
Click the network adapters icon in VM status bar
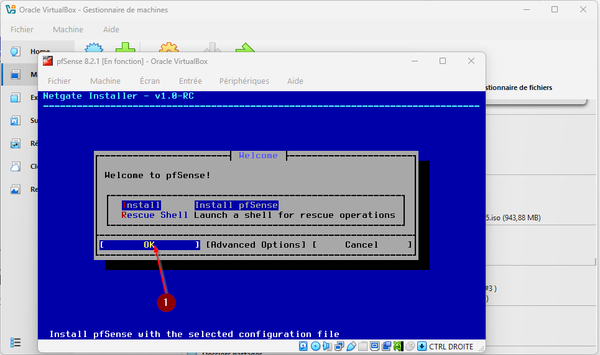339,346
